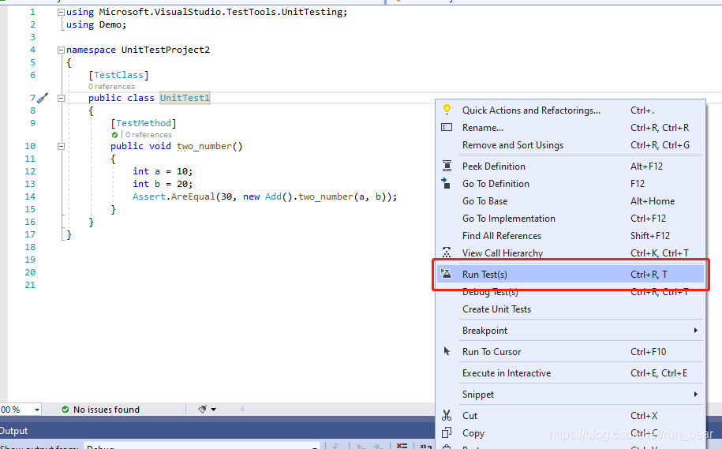Click the screwdriver quick-action icon beside line 7
Screen dimensions: 722x449
tap(43, 98)
